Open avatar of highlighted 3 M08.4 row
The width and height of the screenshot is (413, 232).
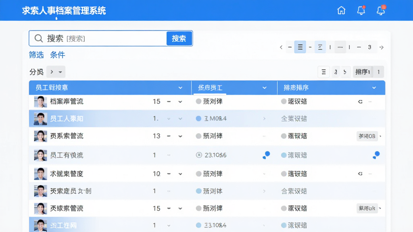pos(41,119)
